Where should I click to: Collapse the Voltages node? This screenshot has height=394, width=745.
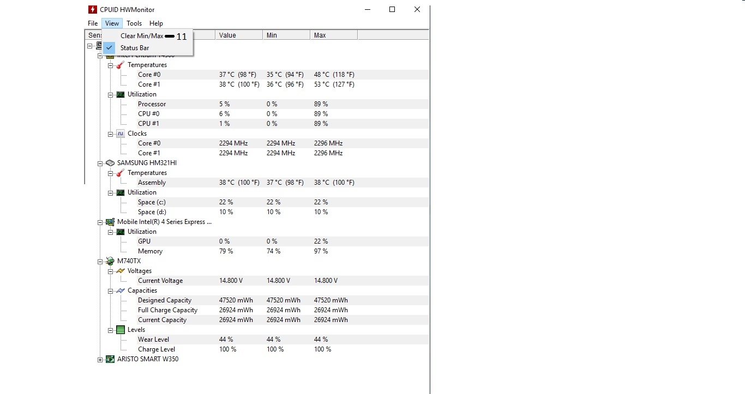[110, 271]
